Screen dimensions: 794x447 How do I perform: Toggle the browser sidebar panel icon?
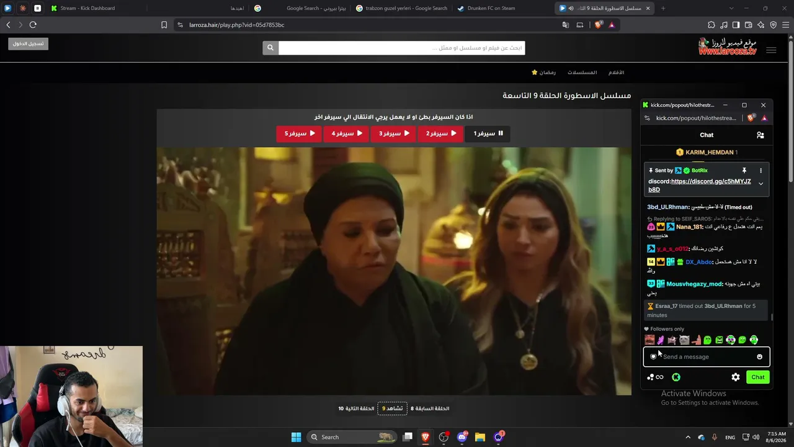click(736, 25)
